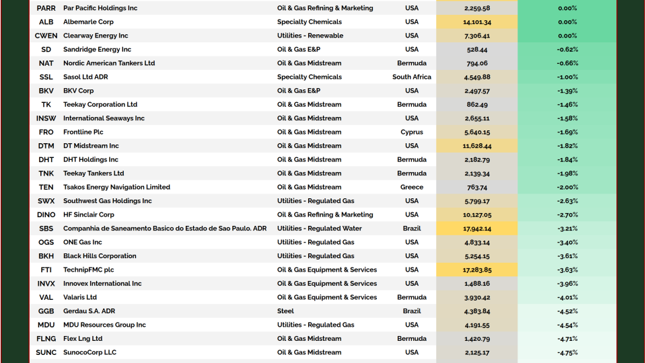Click the -4.75% change for SunocoCorp
The image size is (646, 363).
(567, 352)
